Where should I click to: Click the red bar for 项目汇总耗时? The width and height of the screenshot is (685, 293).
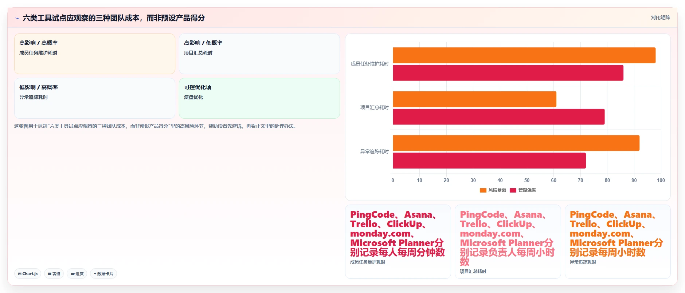498,117
